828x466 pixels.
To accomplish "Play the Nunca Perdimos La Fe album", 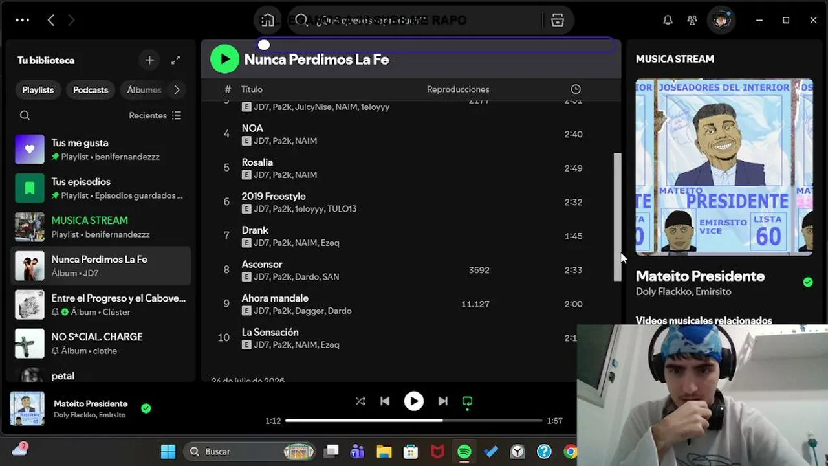I will point(224,60).
